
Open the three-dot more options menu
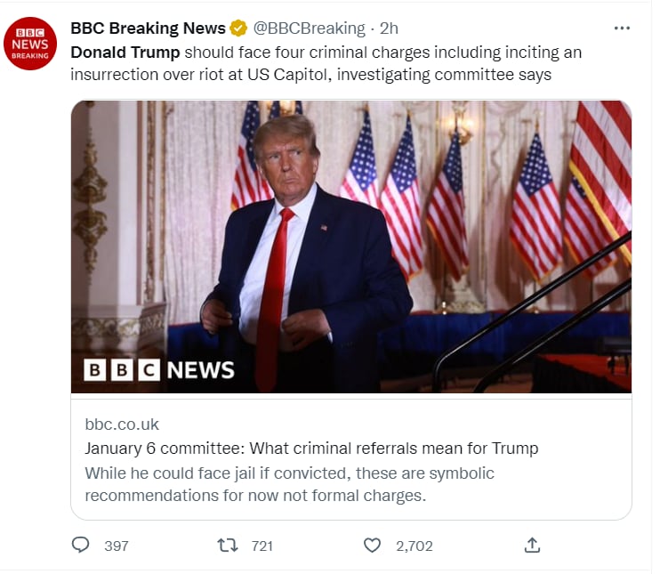[622, 28]
